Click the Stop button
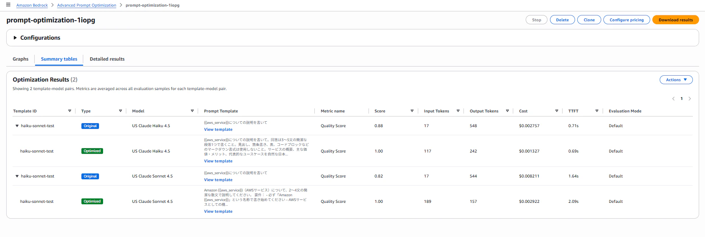 click(x=536, y=20)
